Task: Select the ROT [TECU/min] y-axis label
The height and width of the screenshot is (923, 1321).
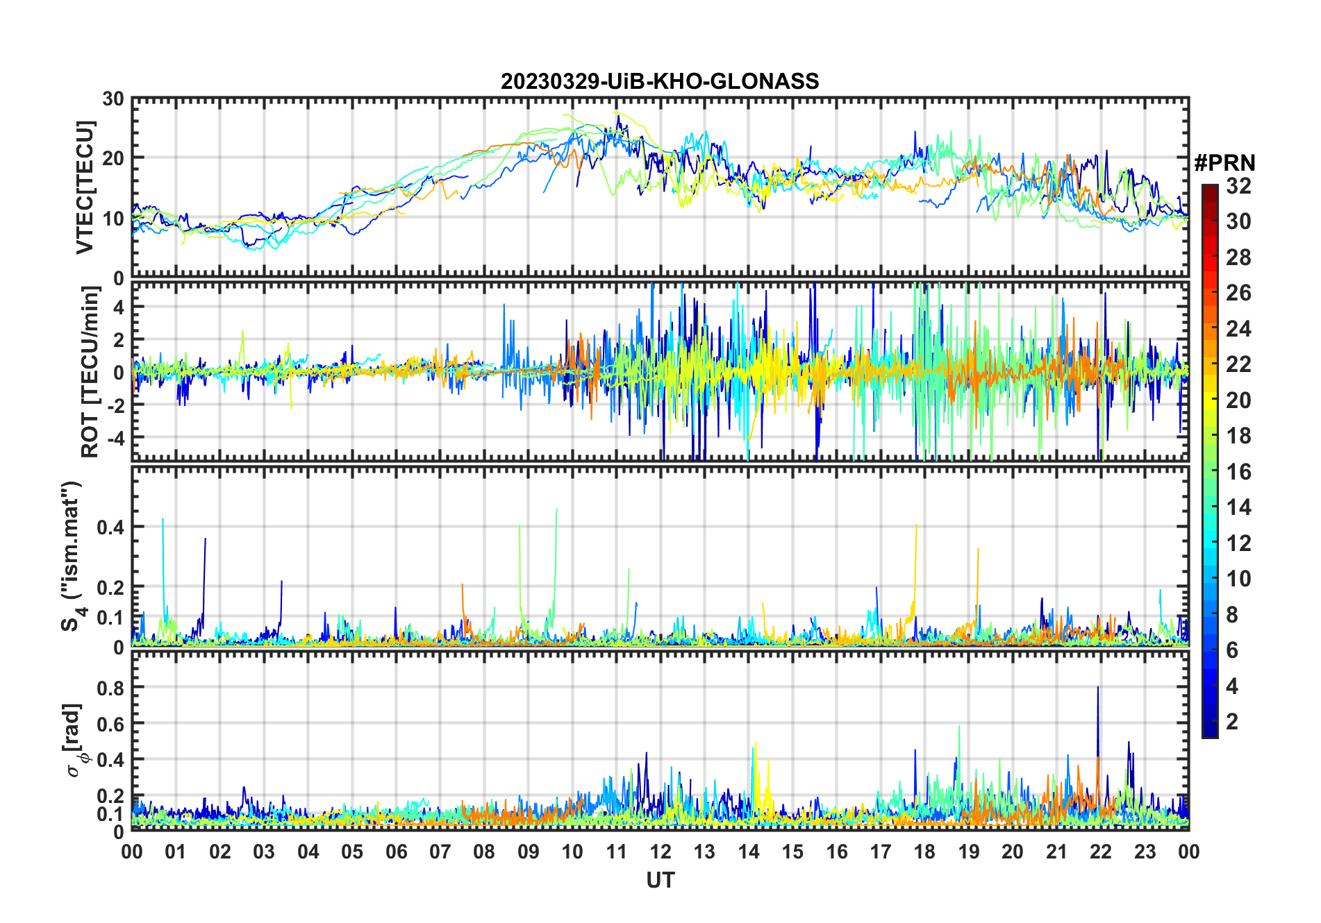Action: (x=90, y=372)
